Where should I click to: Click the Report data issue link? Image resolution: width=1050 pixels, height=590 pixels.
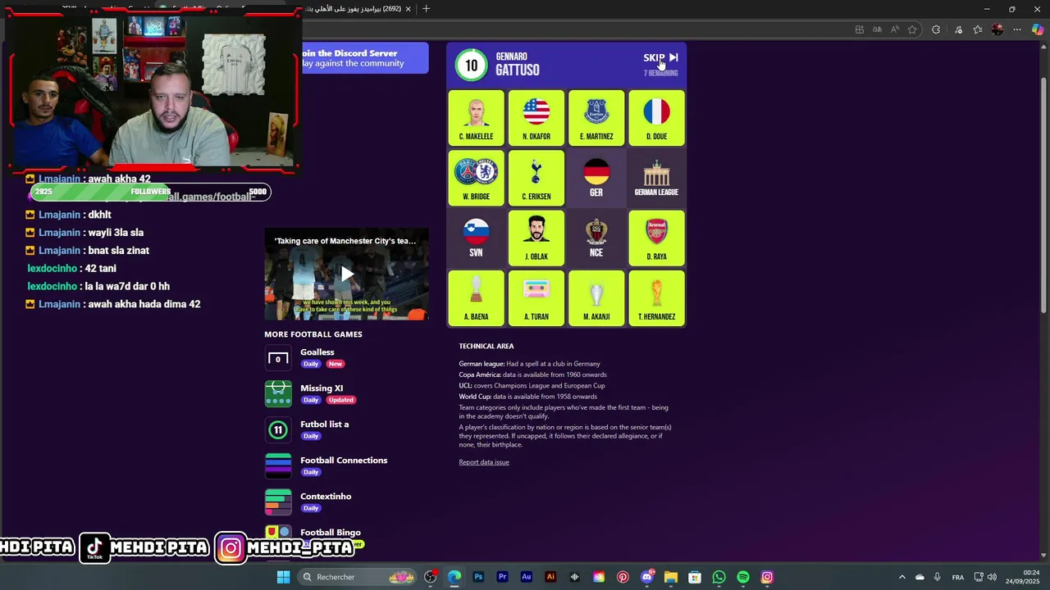click(484, 462)
